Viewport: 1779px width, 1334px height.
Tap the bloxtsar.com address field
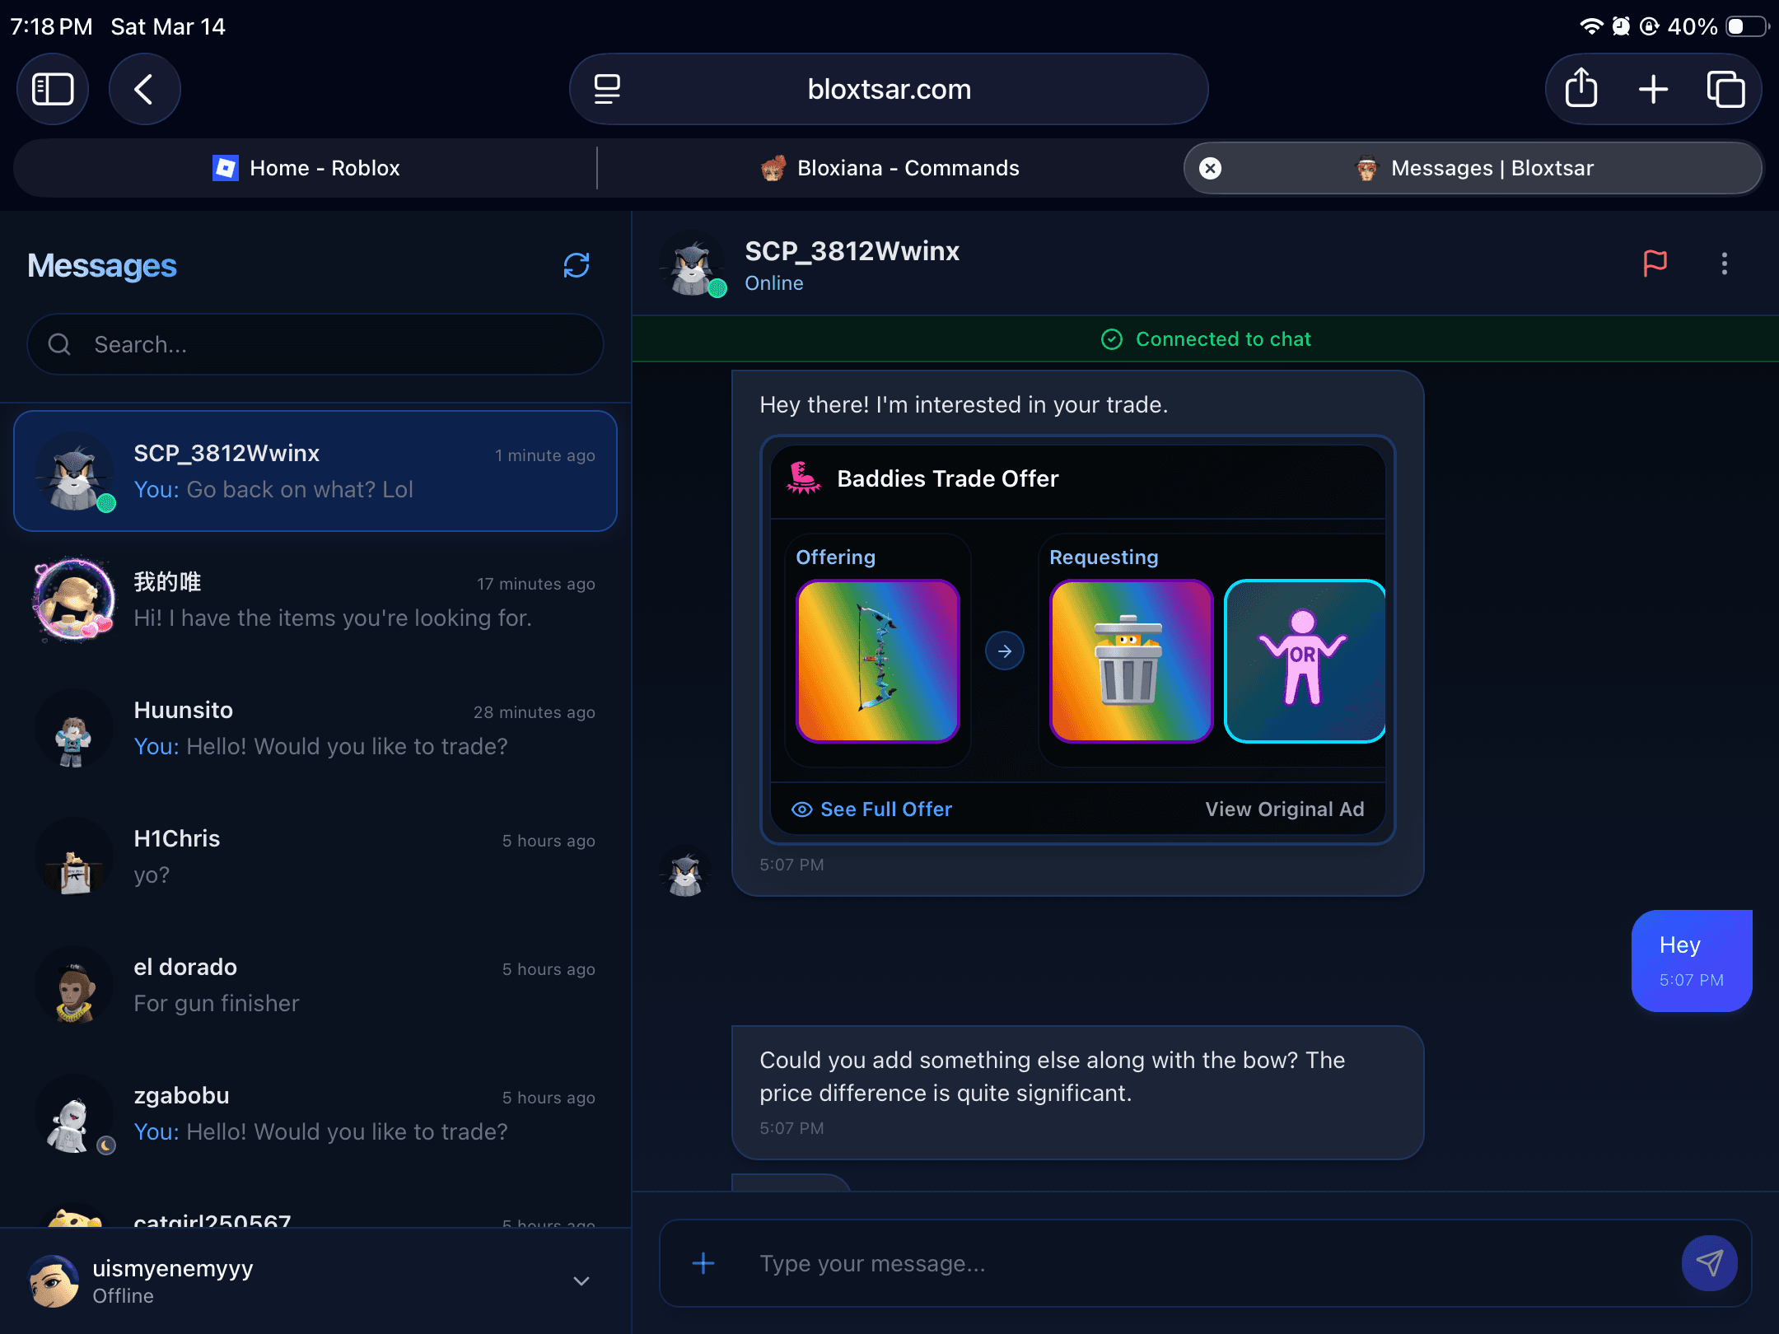tap(889, 89)
